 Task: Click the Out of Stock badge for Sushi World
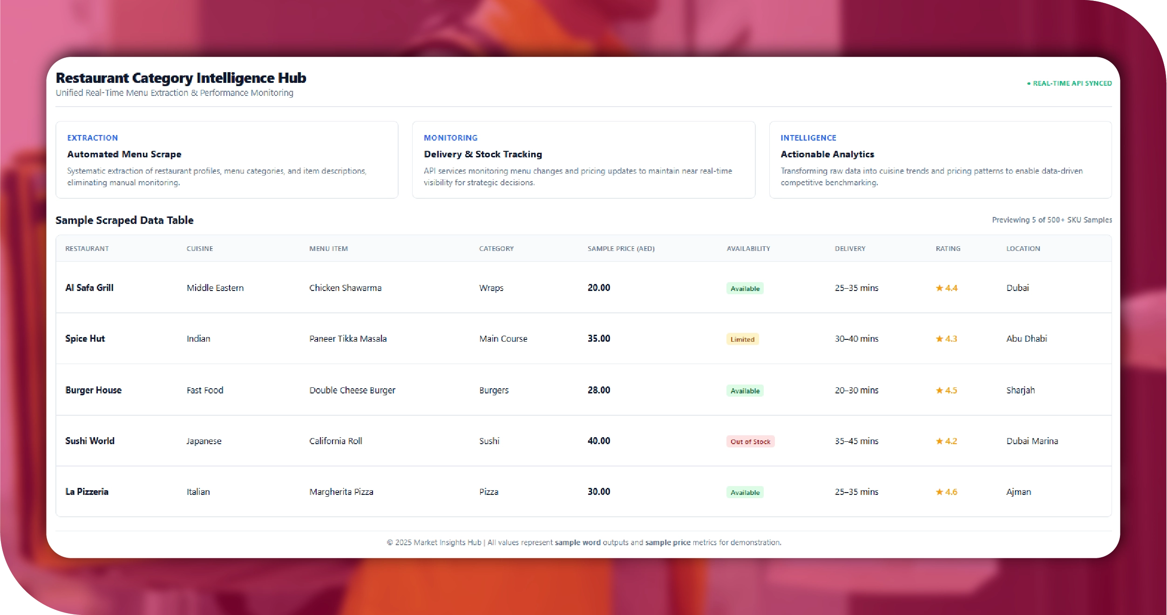coord(750,442)
